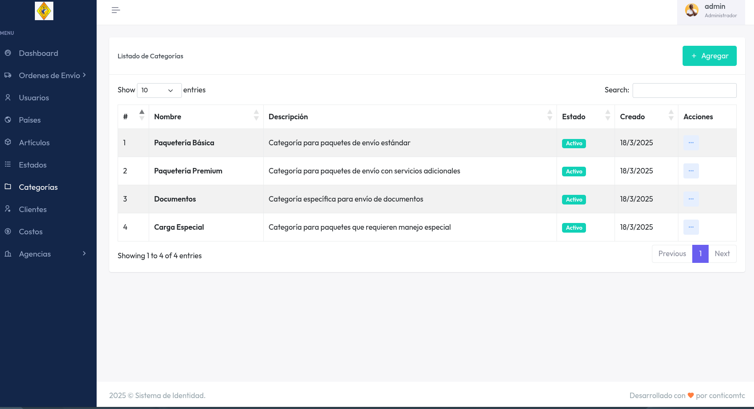Open actions menu for Paquetería Básica row

click(691, 143)
